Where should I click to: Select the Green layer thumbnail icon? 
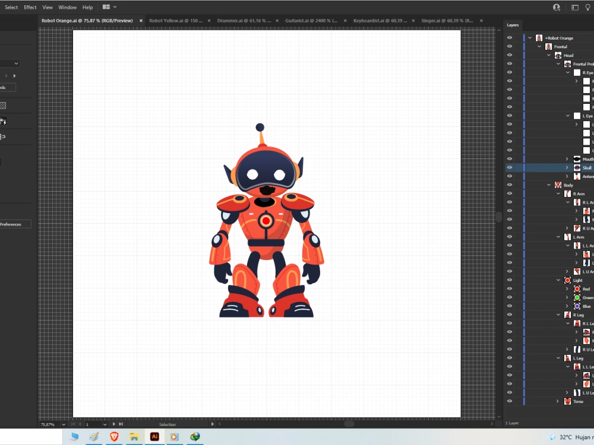click(577, 297)
